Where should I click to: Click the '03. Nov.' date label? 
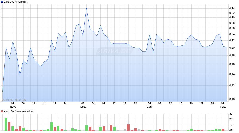tap(13, 105)
